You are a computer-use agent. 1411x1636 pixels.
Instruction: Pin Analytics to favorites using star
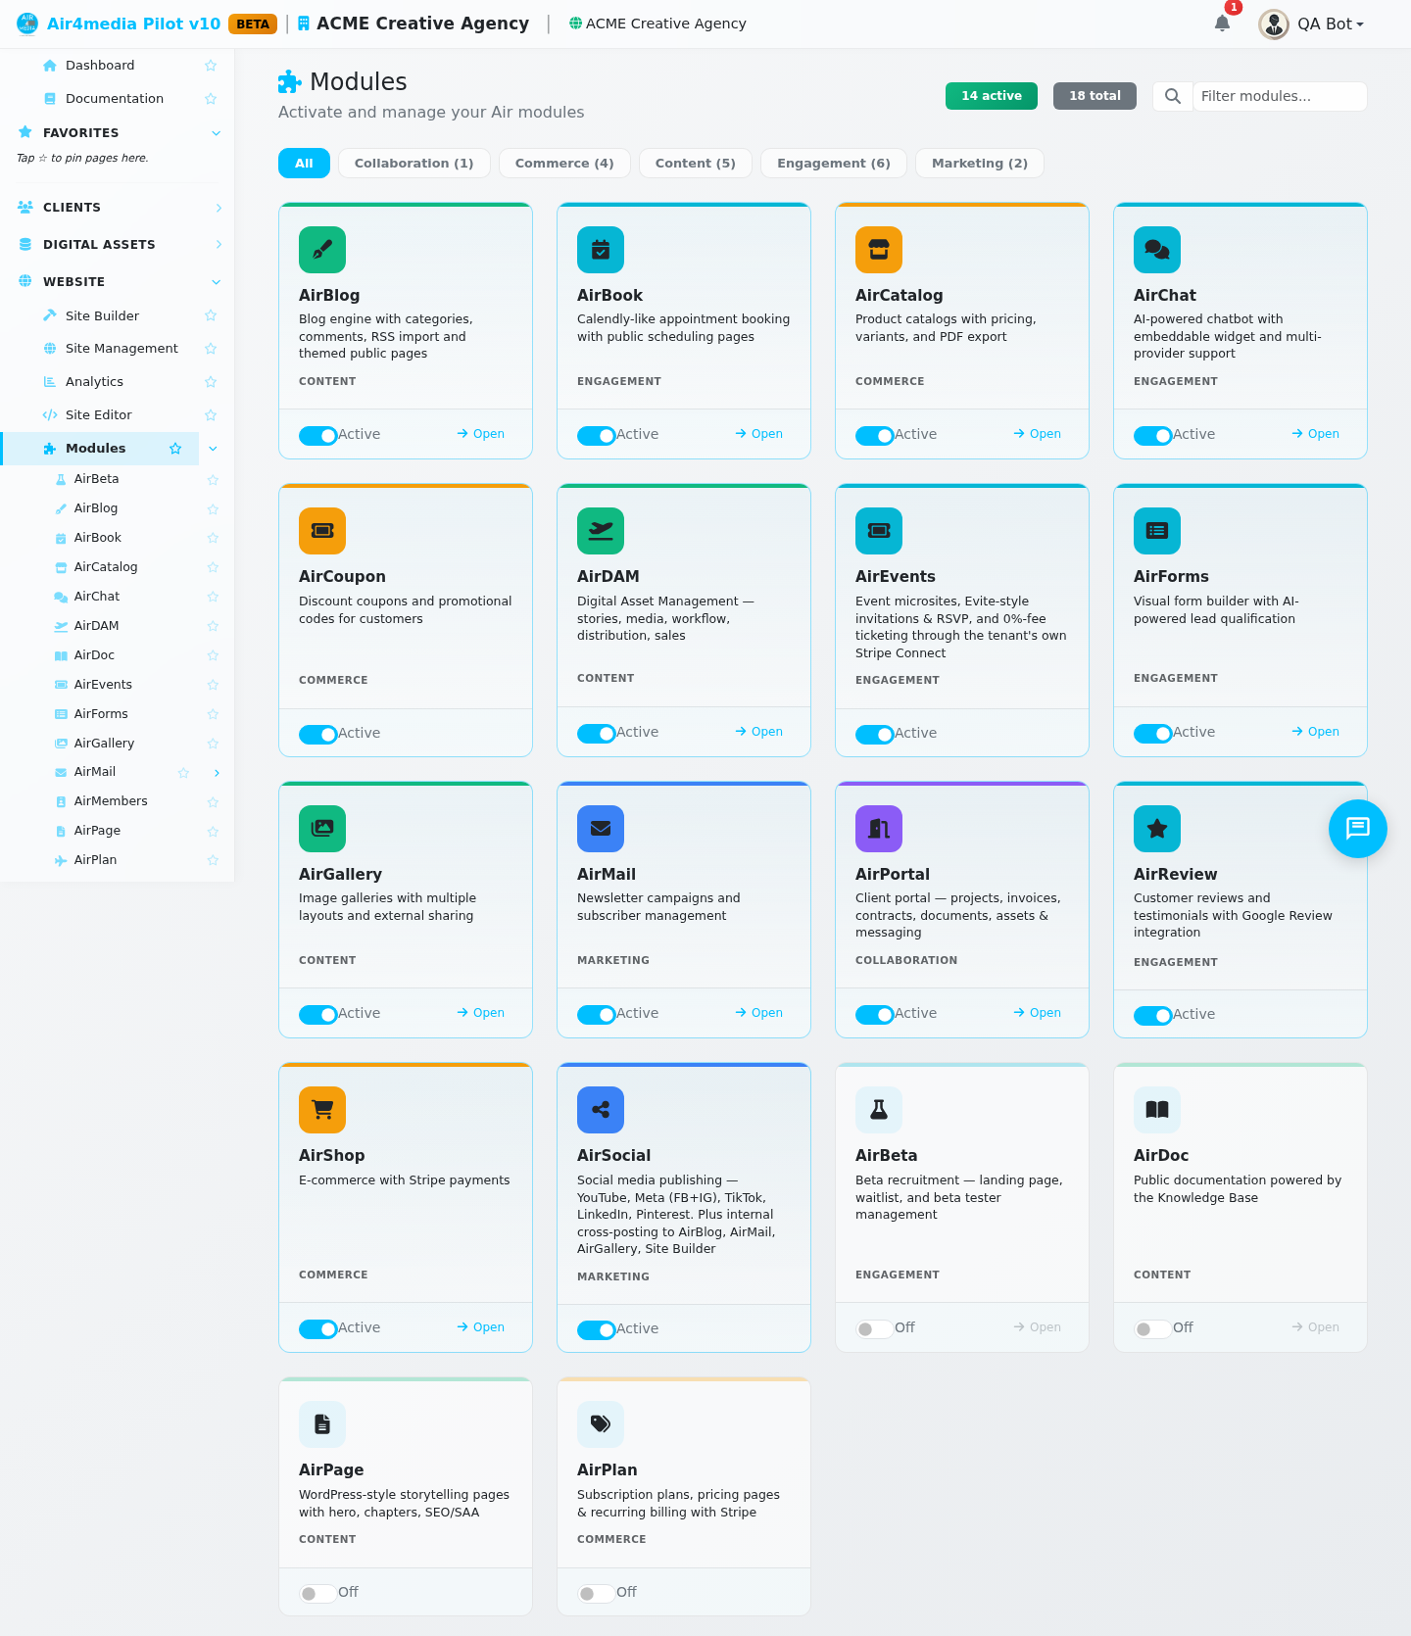pyautogui.click(x=210, y=382)
